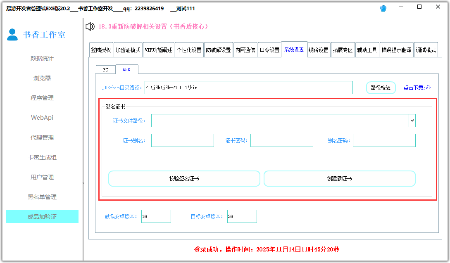Open the 点击下载jdk link
Viewport: 450px width, 263px height.
point(417,88)
